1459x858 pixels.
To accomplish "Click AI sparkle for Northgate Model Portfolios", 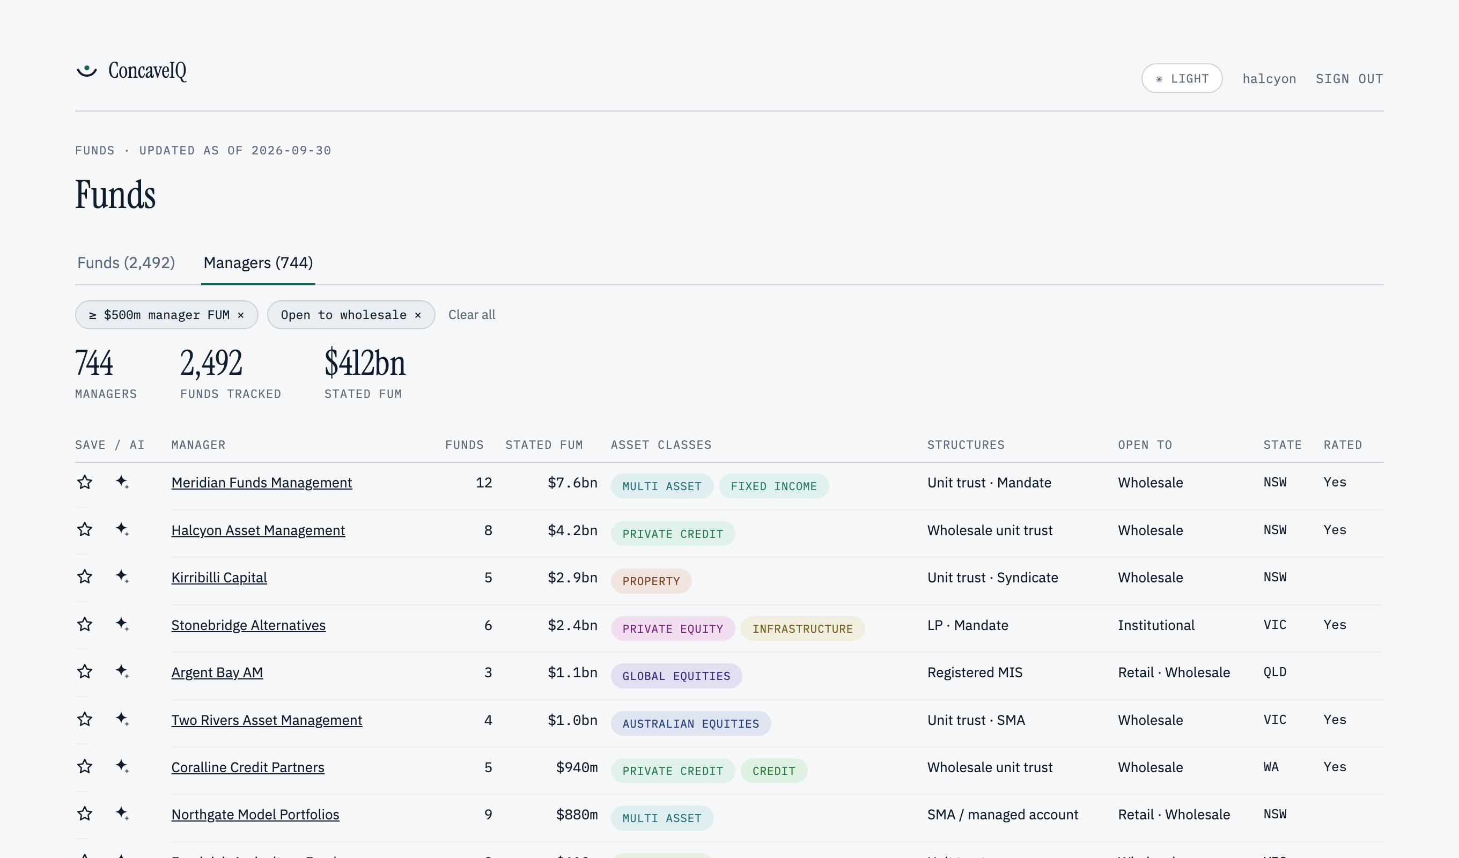I will coord(122,814).
